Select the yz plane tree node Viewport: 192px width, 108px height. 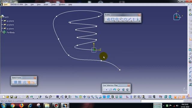10,25
